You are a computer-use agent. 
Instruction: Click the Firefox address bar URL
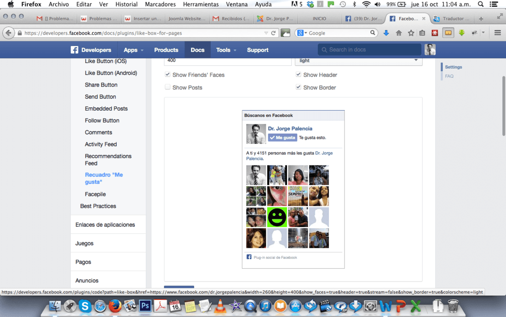pyautogui.click(x=103, y=33)
